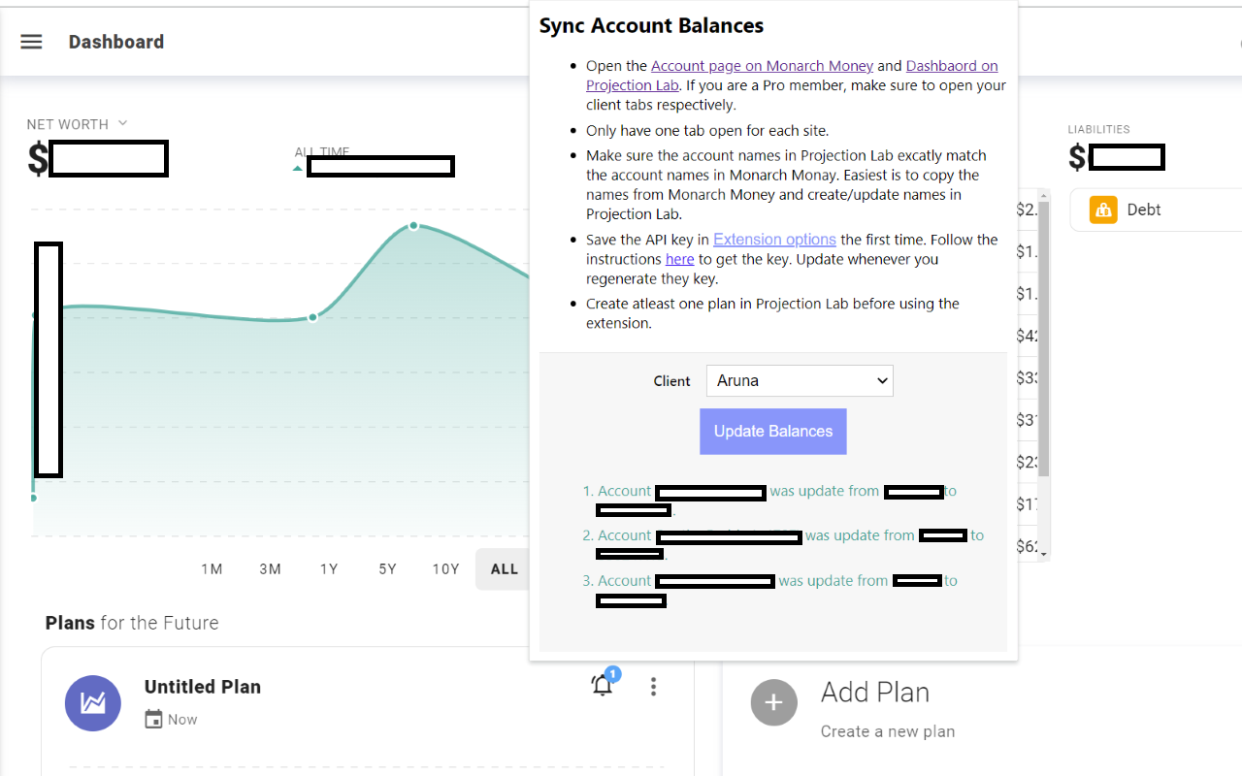The height and width of the screenshot is (776, 1242).
Task: Click the Update Balances button
Action: 773,432
